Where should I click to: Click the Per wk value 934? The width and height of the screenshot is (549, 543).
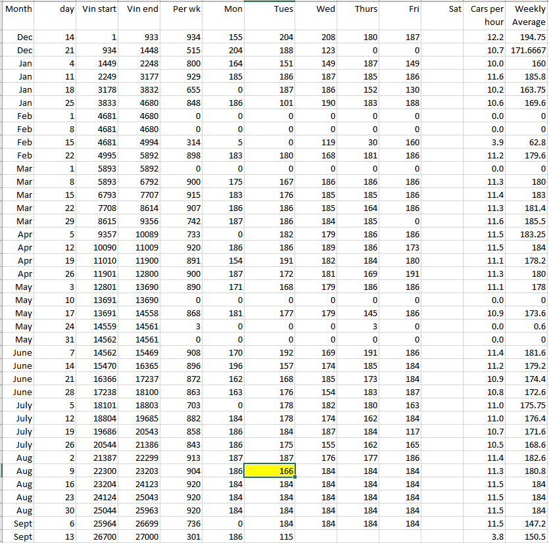pyautogui.click(x=181, y=37)
